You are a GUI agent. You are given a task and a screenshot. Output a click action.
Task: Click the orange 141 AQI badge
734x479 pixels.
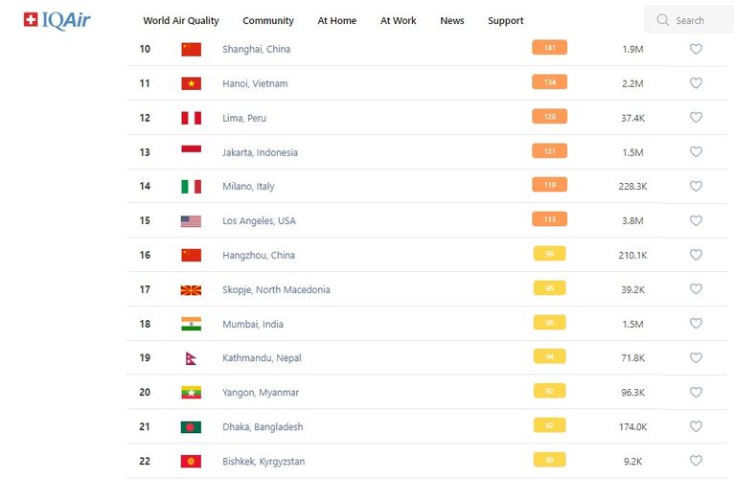549,48
